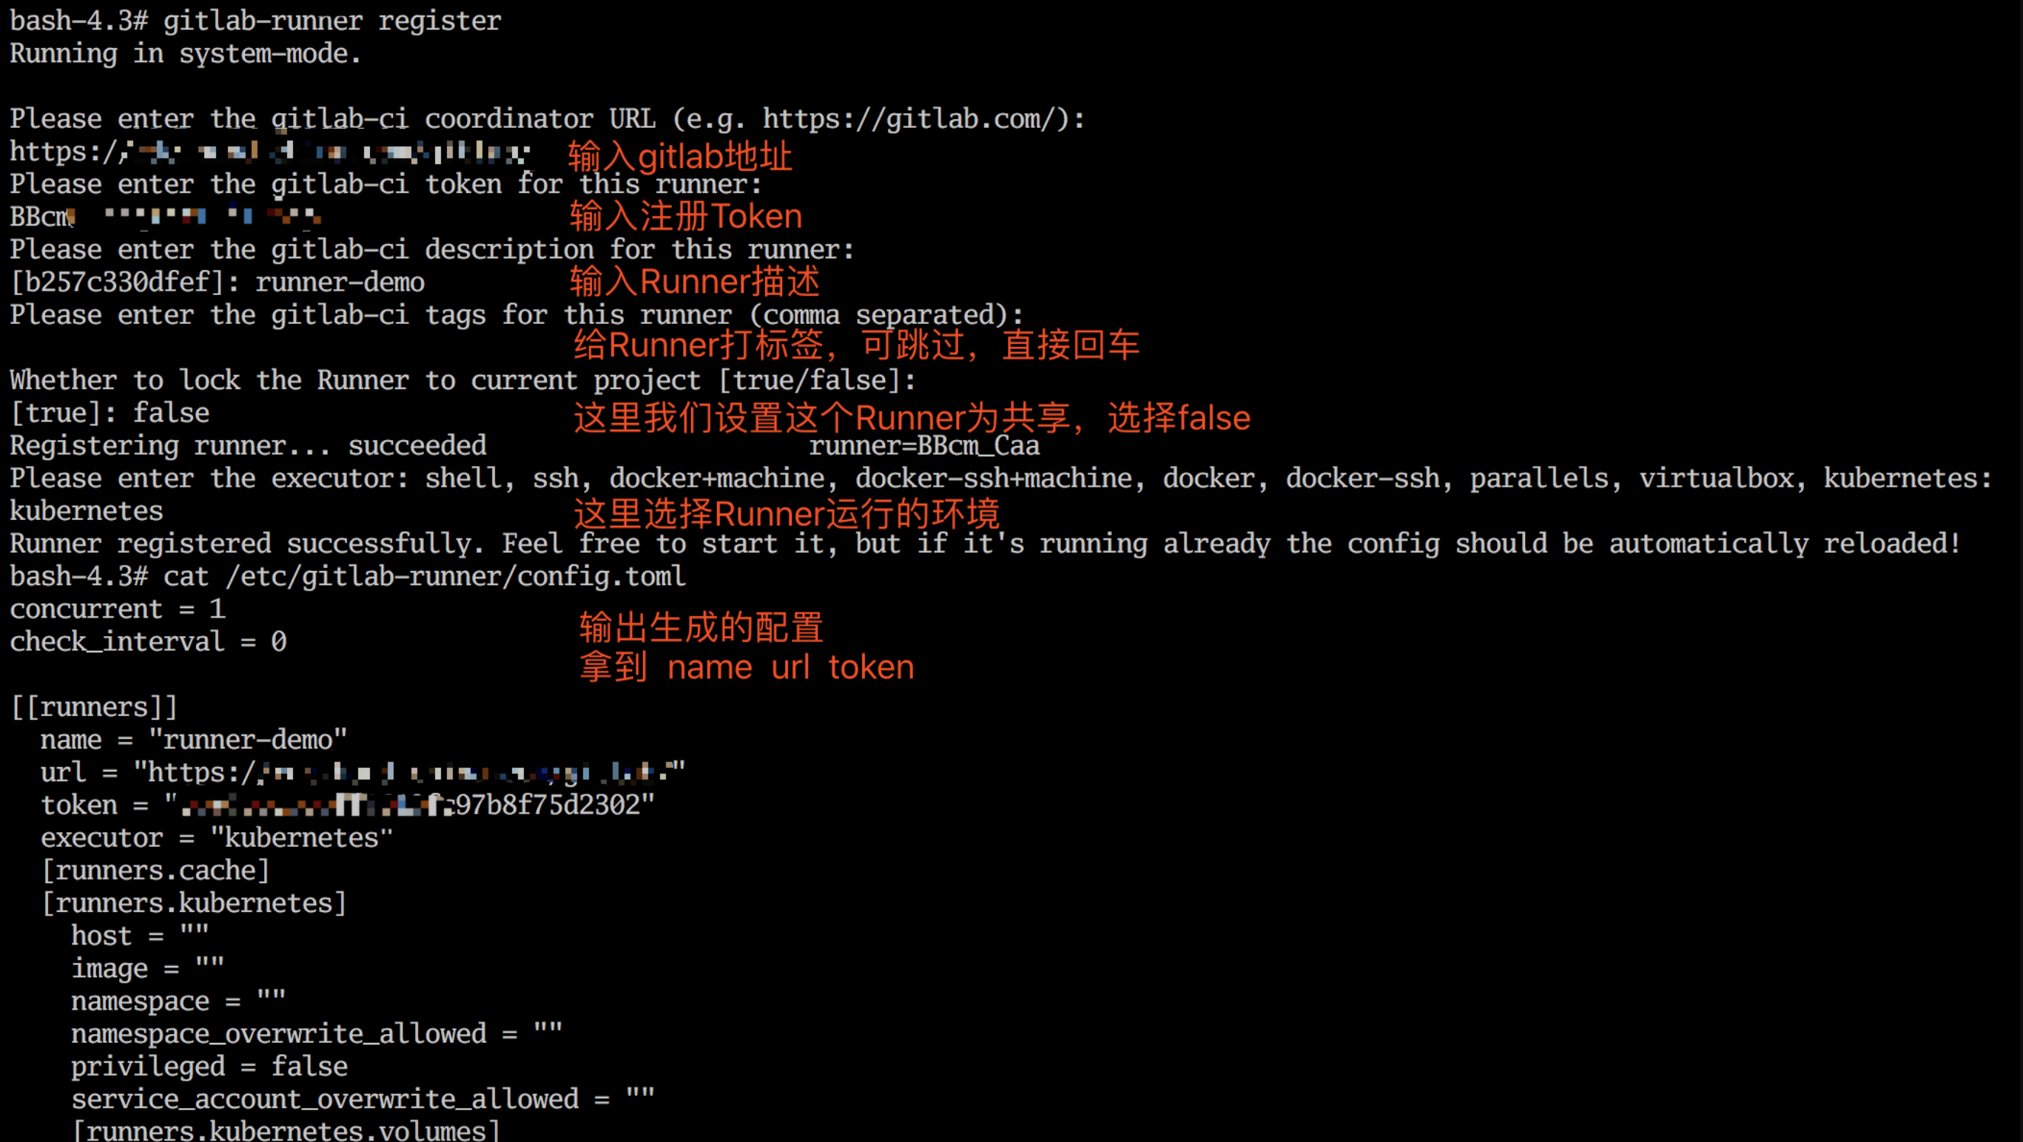This screenshot has height=1142, width=2023.
Task: Click the 'runner-demo' description input text
Action: pos(340,283)
